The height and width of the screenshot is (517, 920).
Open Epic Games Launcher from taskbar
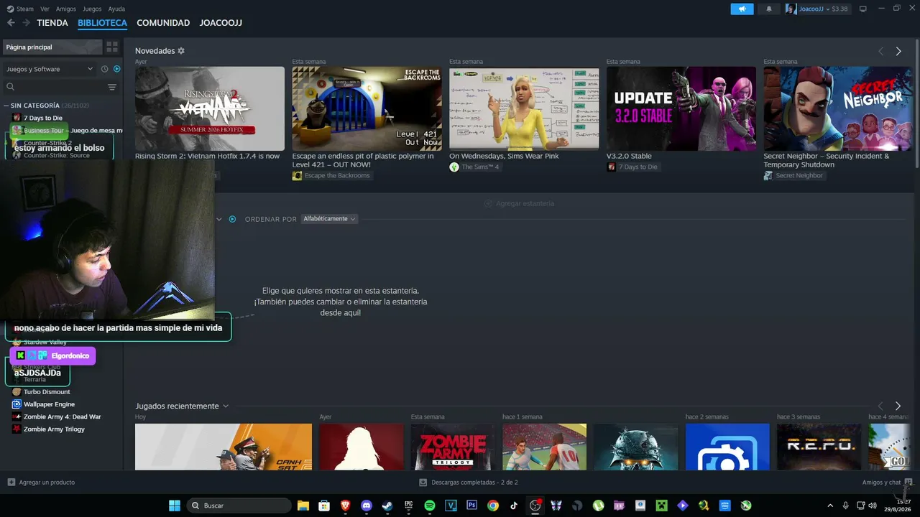point(408,506)
